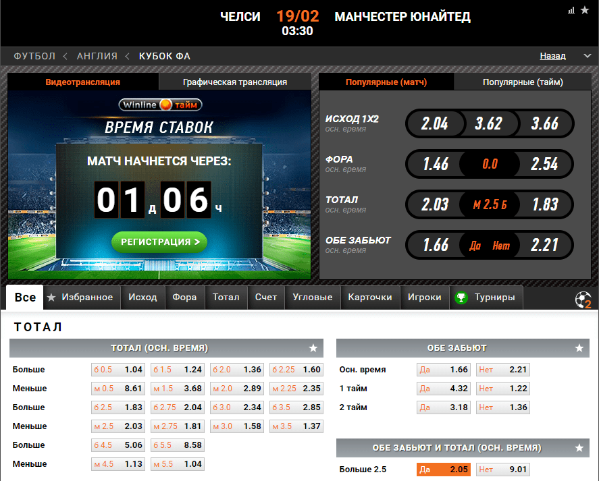Select both teams score Нет 2.21 pill
Image resolution: width=599 pixels, height=481 pixels.
click(545, 245)
